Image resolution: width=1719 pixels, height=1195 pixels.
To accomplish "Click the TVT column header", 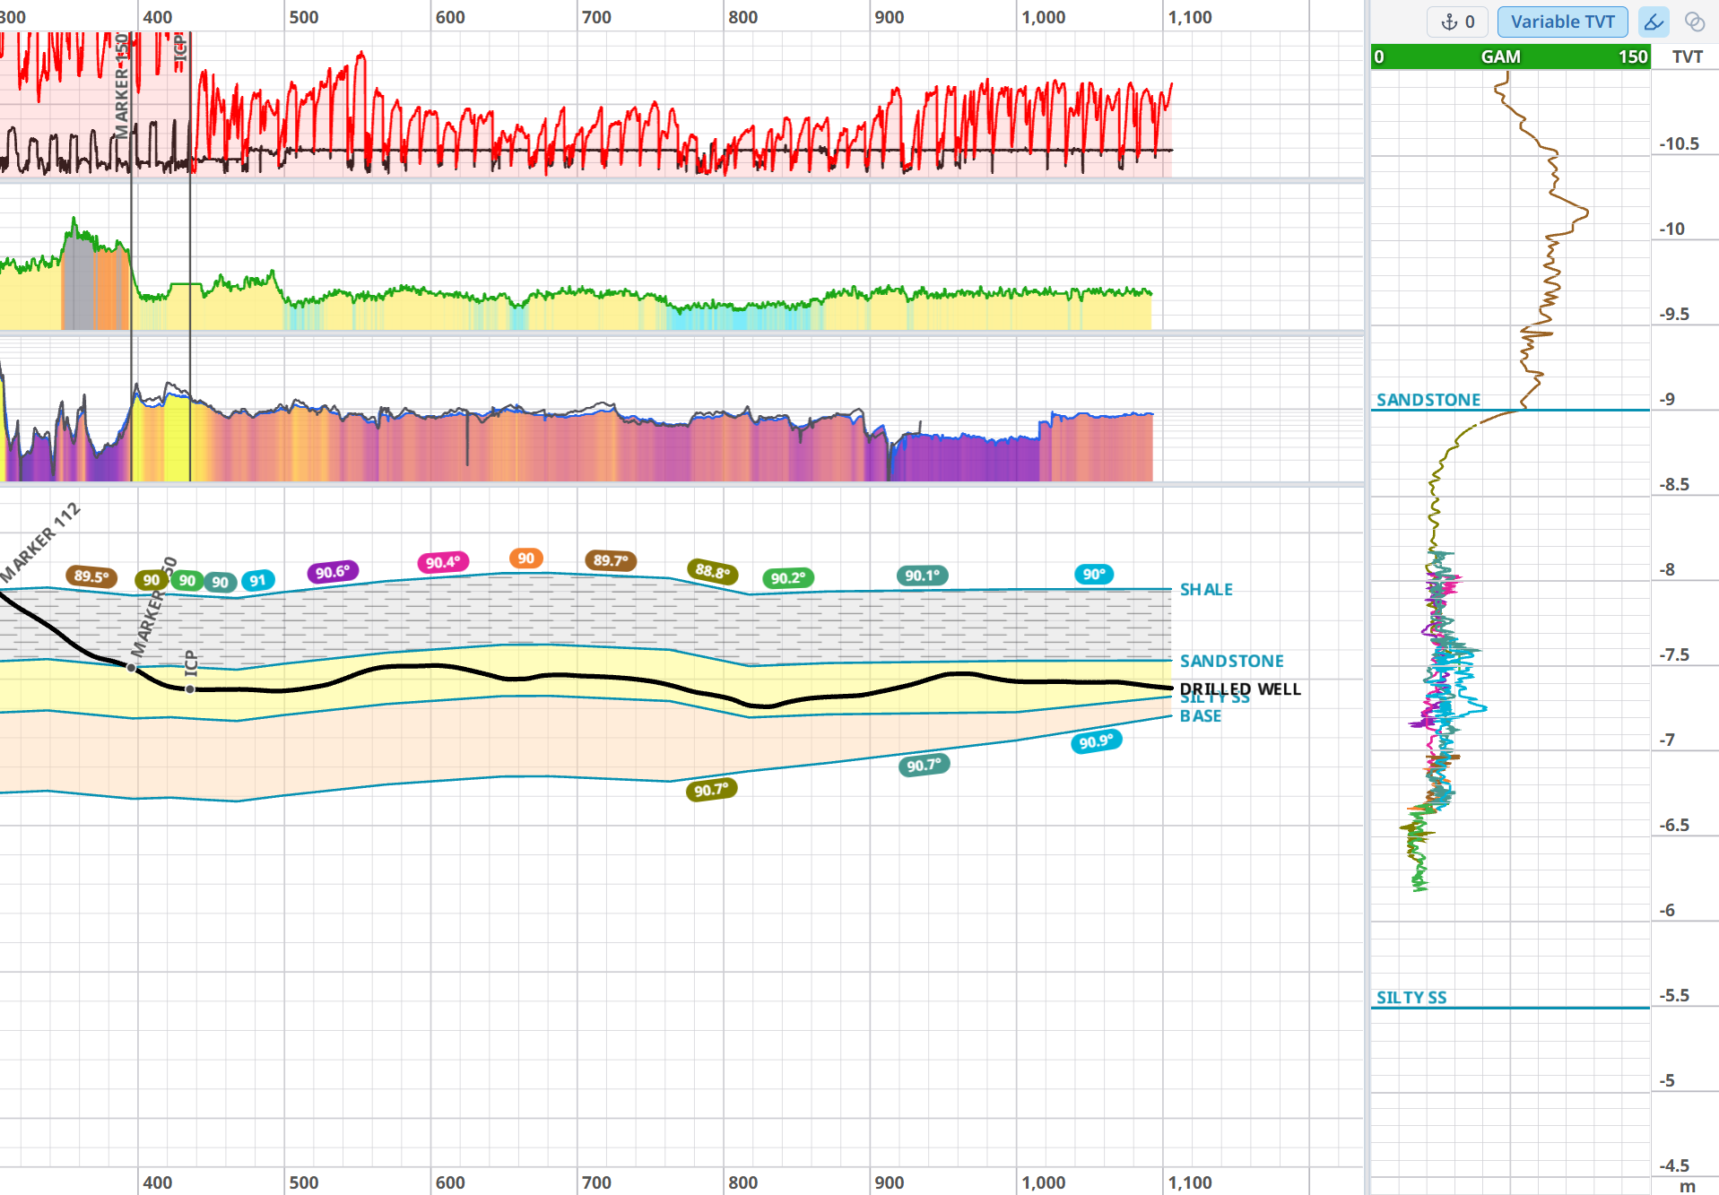I will [1687, 56].
